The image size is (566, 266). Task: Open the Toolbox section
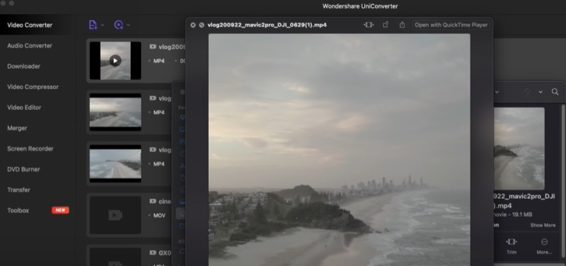tap(18, 210)
